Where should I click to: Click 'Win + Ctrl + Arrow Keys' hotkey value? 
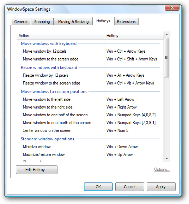click(x=126, y=51)
